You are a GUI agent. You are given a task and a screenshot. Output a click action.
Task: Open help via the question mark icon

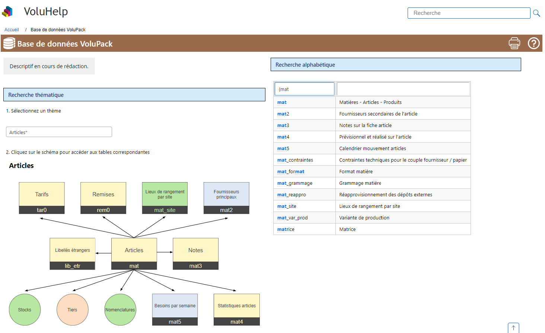click(534, 43)
